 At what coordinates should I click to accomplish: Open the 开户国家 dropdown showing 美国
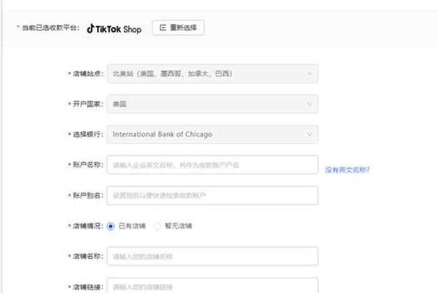212,104
